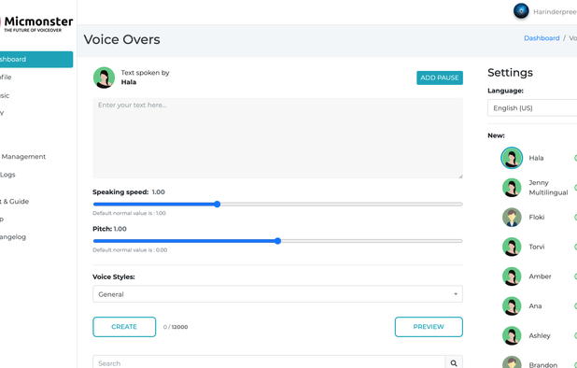
Task: Select the Torvi voice avatar
Action: tap(512, 247)
